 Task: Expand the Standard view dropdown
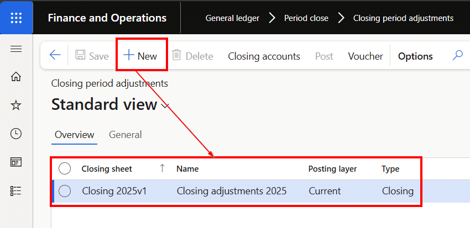pos(165,105)
